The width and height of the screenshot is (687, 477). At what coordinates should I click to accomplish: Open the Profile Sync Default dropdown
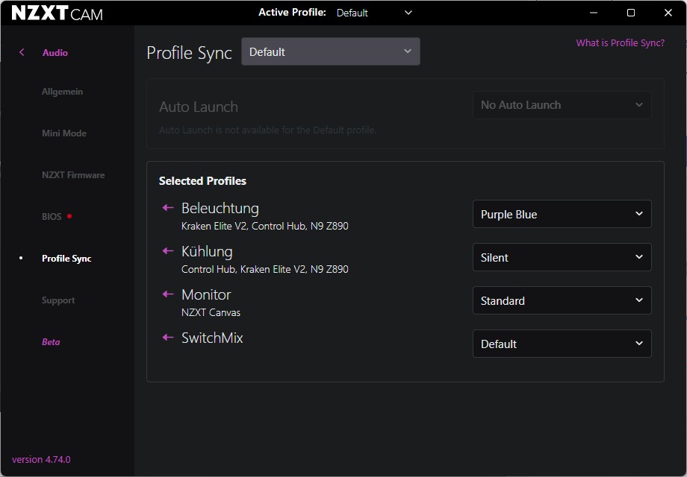tap(330, 52)
